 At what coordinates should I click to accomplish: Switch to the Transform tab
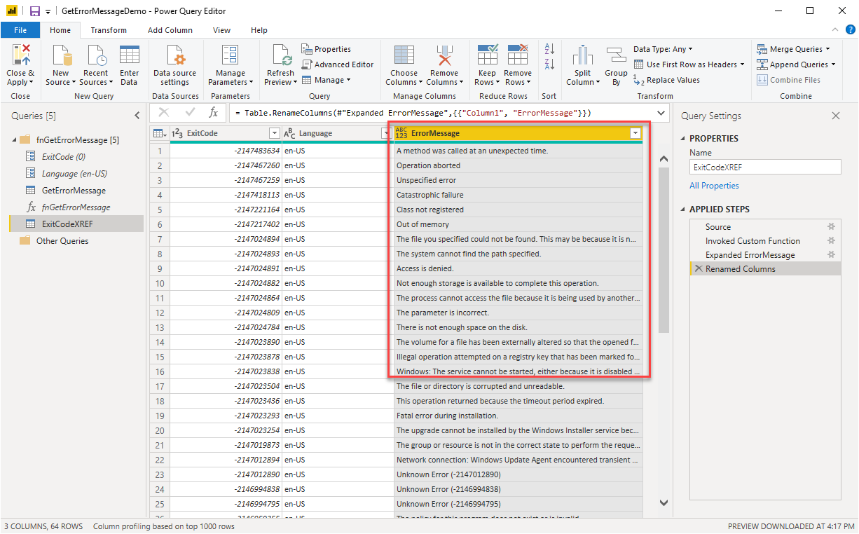point(109,30)
